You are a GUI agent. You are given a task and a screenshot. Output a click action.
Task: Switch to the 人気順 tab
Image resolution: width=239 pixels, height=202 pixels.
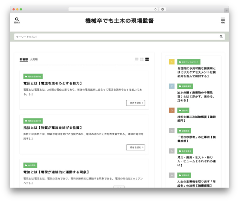point(34,59)
